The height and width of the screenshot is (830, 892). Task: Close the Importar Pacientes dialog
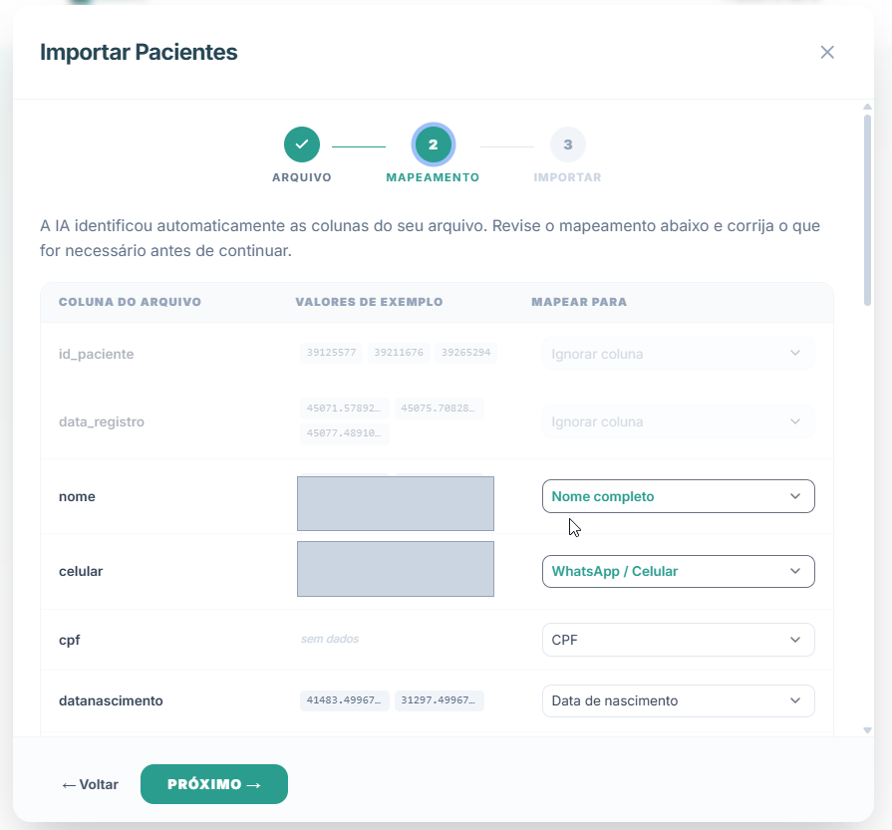coord(827,53)
